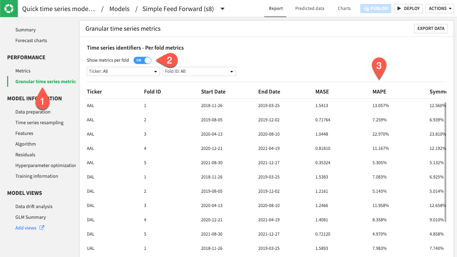Click MASE value 1.5413
The height and width of the screenshot is (257, 457).
tap(322, 106)
